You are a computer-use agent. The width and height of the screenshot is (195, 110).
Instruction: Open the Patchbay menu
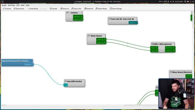click(x=12, y=5)
